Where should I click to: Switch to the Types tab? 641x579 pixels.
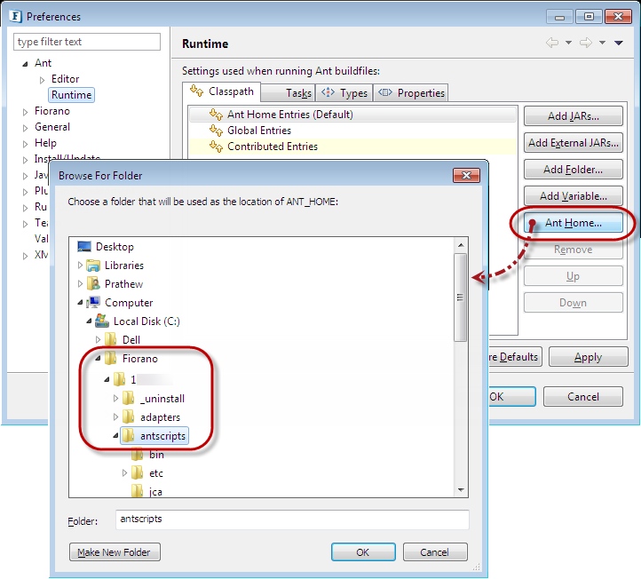(344, 93)
